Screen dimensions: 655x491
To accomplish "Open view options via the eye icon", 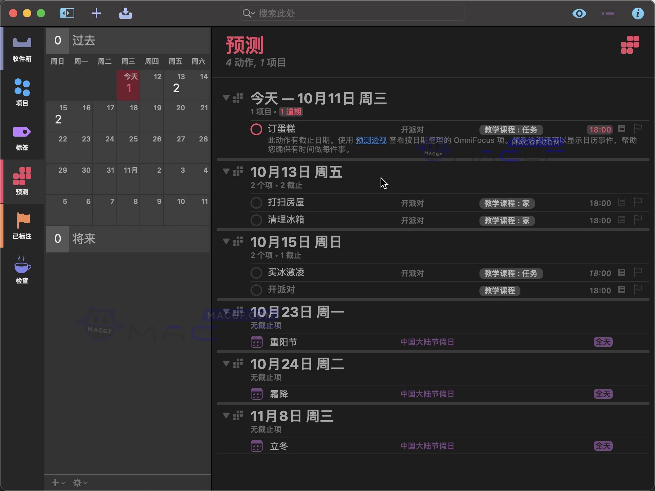I will (579, 13).
